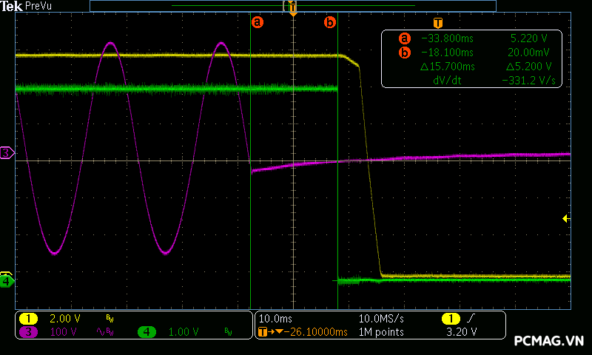Select the yellow channel 1 badge
592x355 pixels.
click(x=28, y=318)
